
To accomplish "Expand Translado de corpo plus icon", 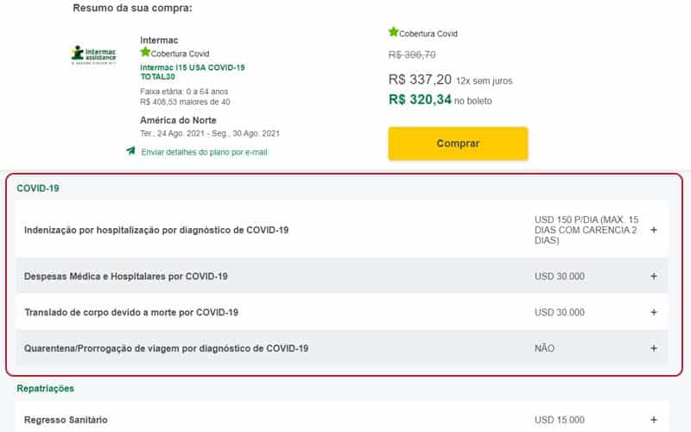I will point(654,312).
